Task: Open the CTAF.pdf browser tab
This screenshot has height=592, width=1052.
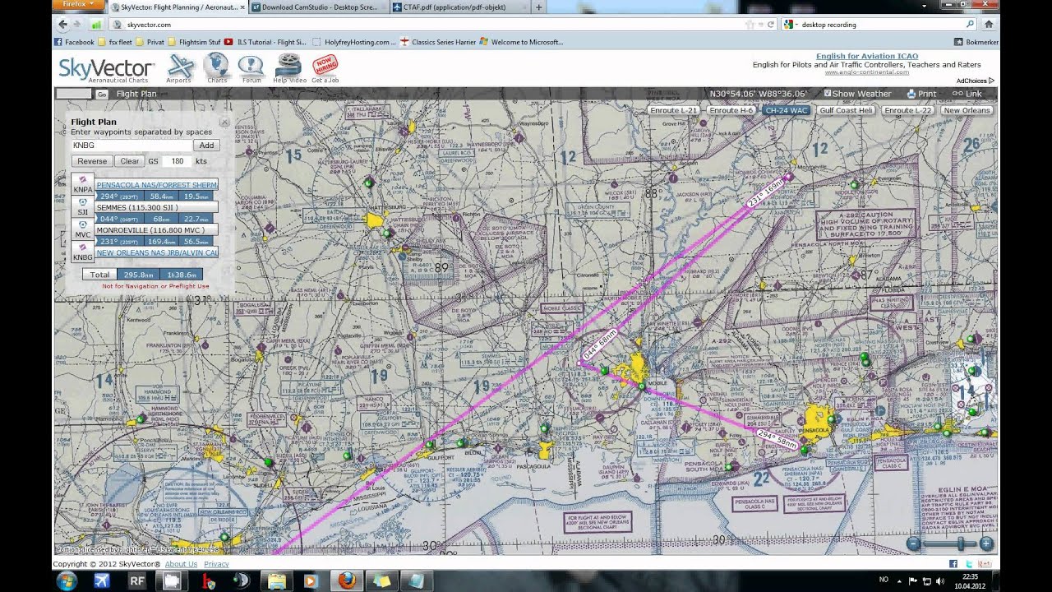Action: pos(455,7)
